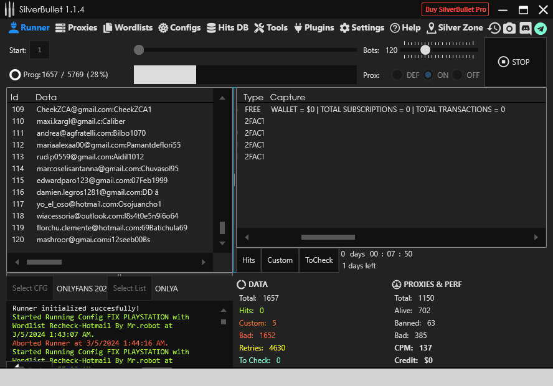Switch to the ToCheck tab
The height and width of the screenshot is (386, 553).
[319, 260]
